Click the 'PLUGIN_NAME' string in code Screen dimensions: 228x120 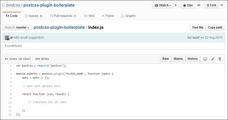pyautogui.click(x=75, y=74)
